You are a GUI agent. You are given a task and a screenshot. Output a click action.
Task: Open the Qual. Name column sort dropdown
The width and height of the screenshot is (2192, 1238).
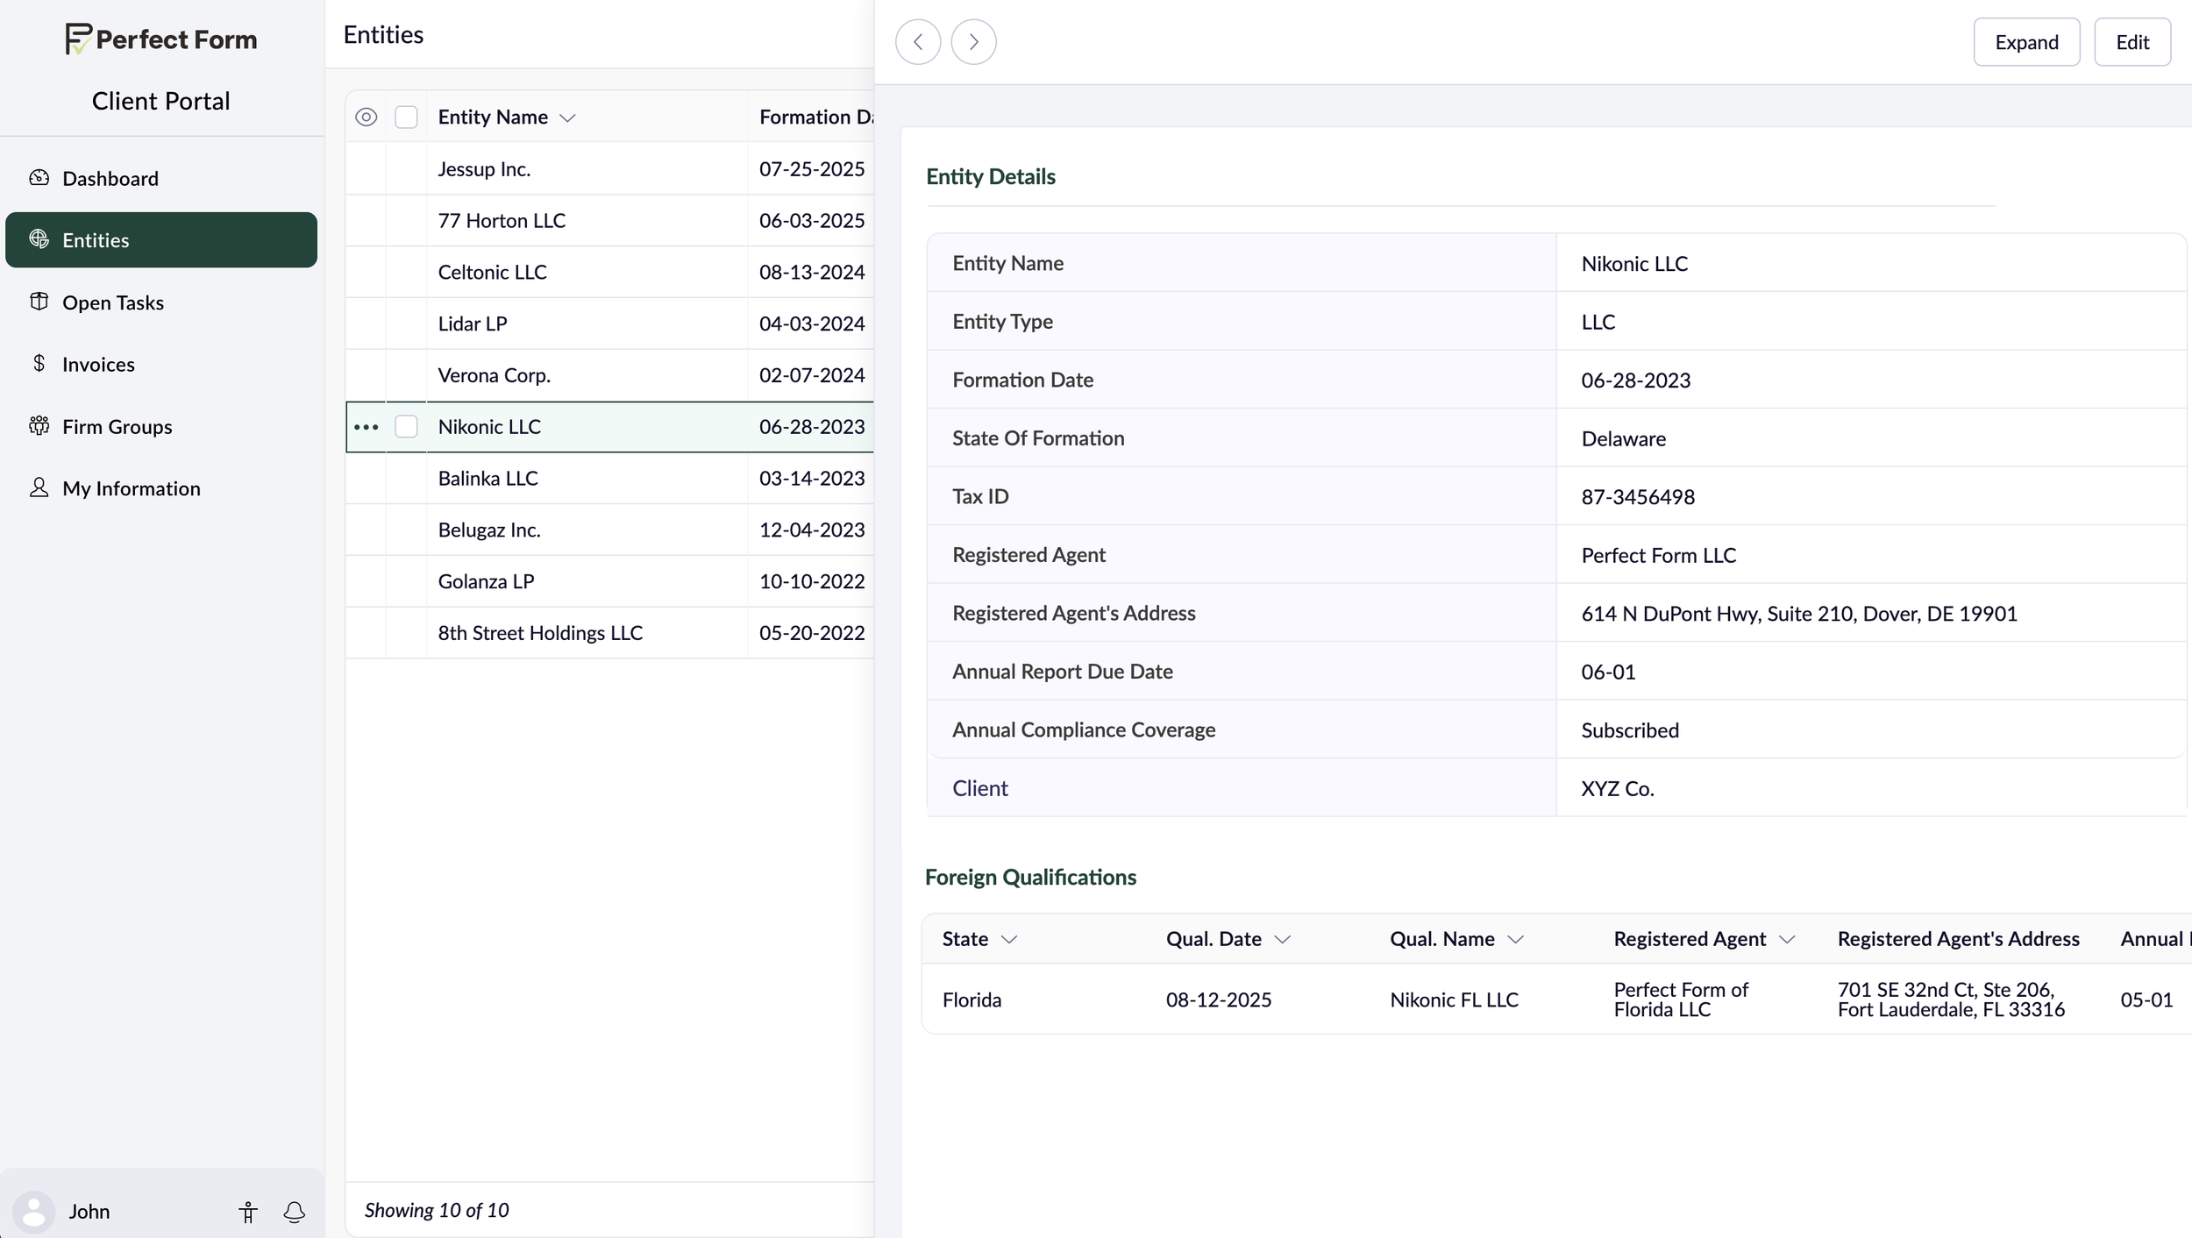point(1515,939)
